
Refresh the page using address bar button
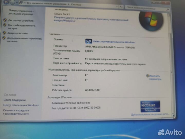[x=121, y=7]
